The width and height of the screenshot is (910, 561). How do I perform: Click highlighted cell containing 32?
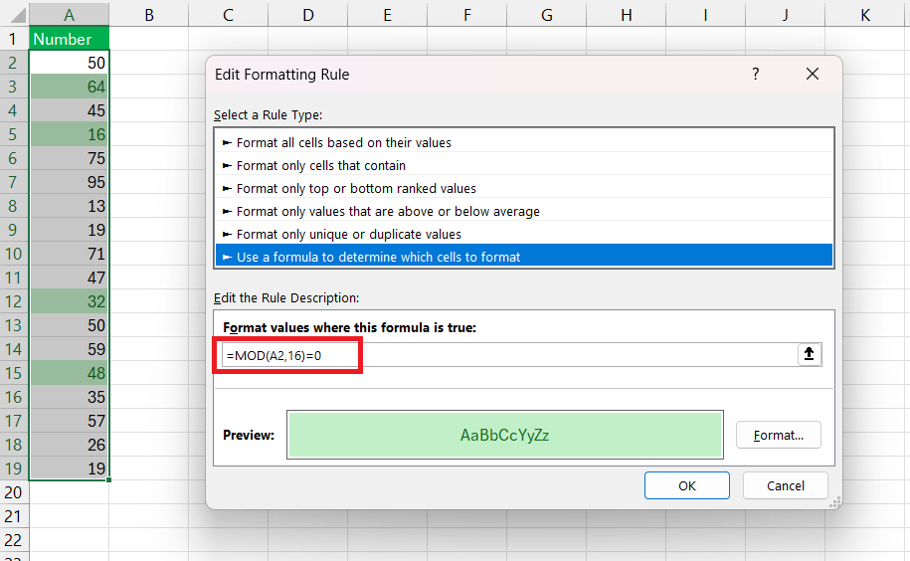coord(69,301)
